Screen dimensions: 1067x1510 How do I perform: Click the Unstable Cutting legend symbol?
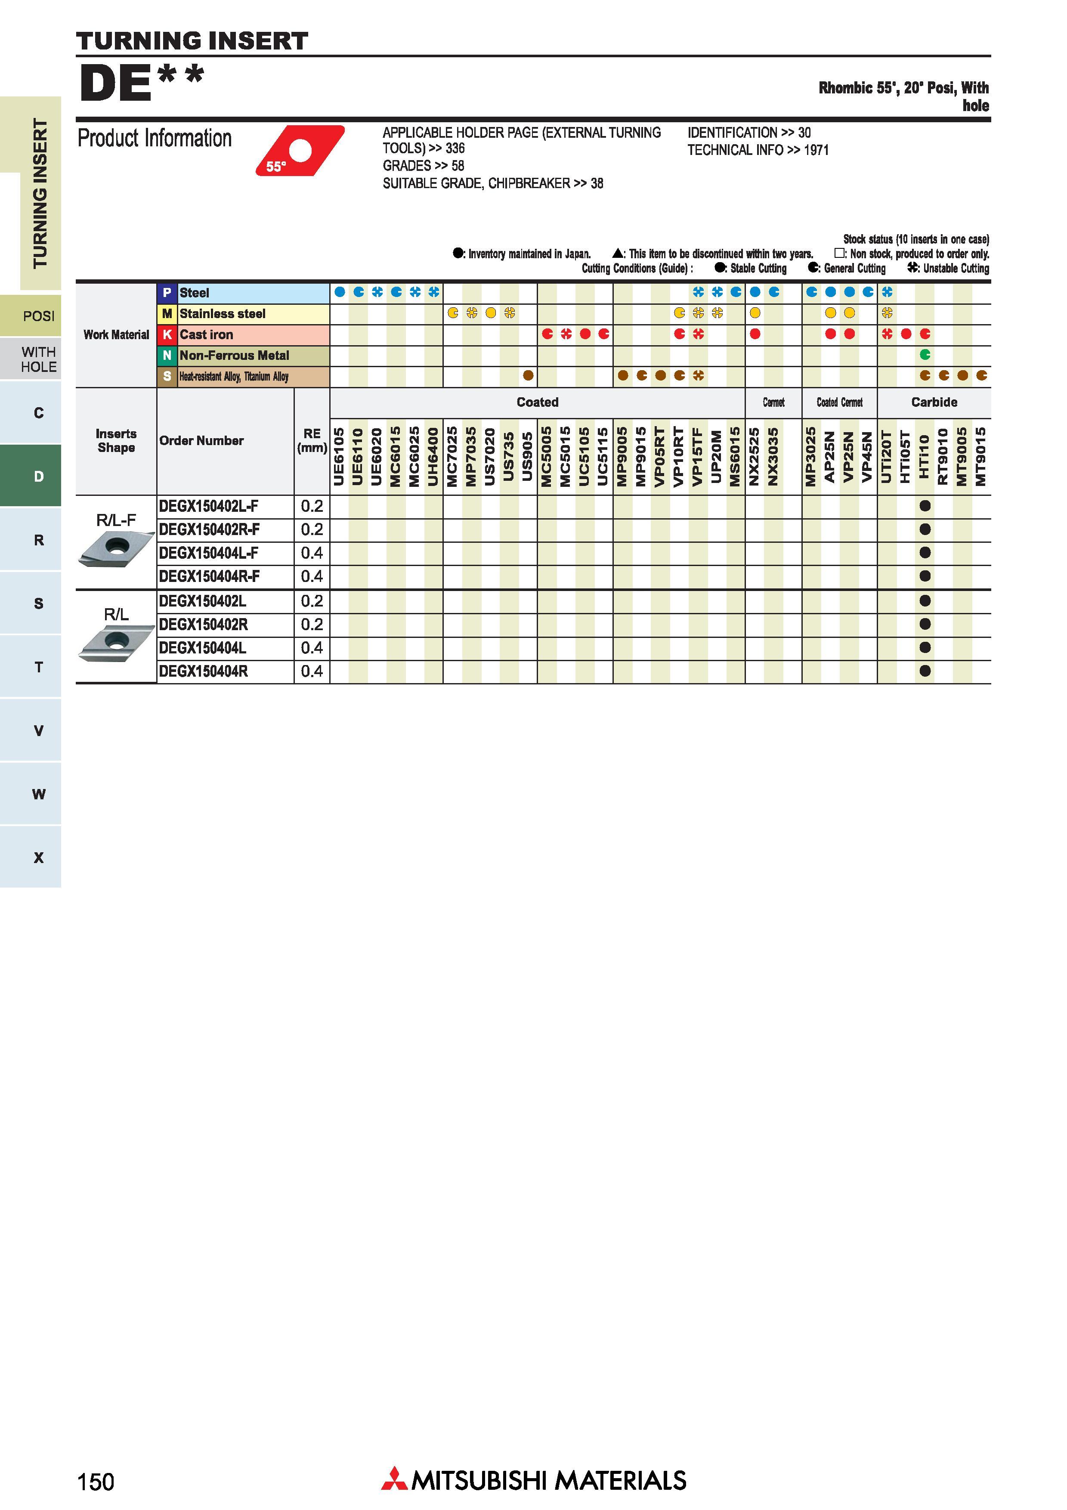pyautogui.click(x=912, y=268)
